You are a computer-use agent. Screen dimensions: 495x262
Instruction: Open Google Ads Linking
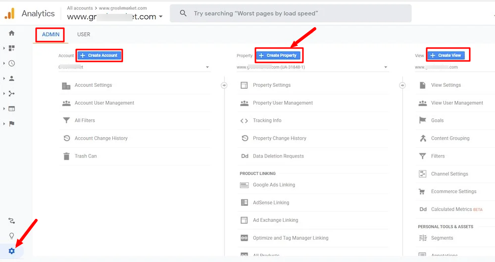[274, 185]
